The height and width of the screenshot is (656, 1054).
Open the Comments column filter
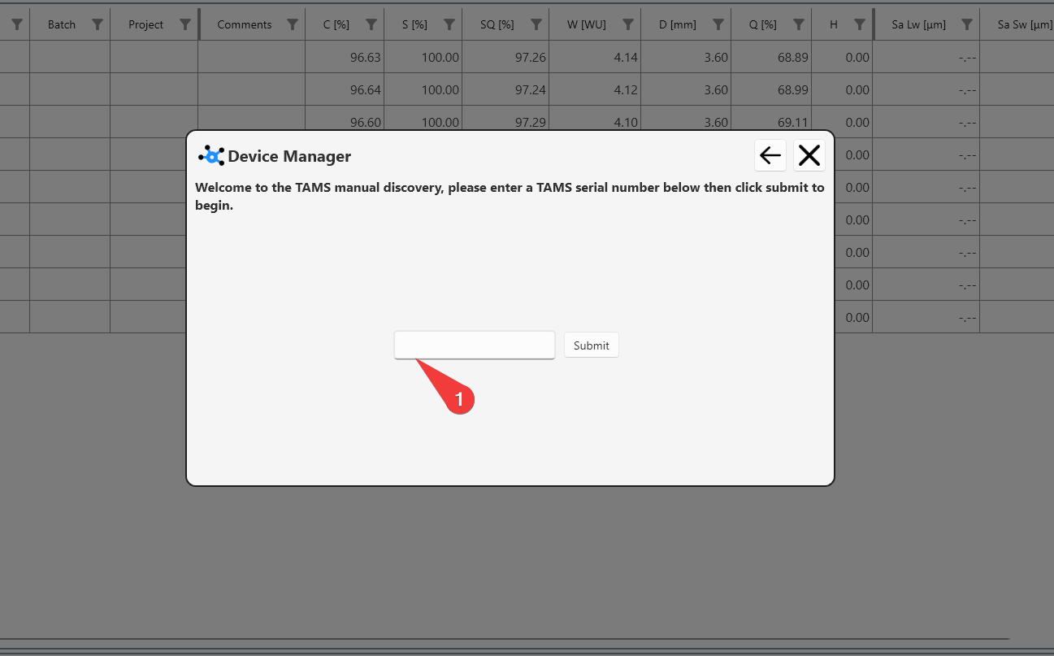[293, 24]
